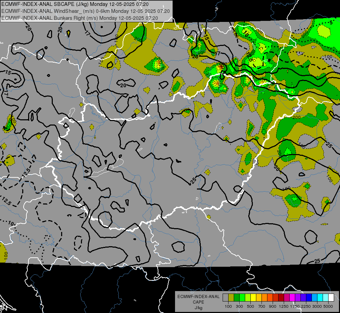The width and height of the screenshot is (340, 313).
Task: Select the amber legend swatch before 700
Action: coord(259,297)
